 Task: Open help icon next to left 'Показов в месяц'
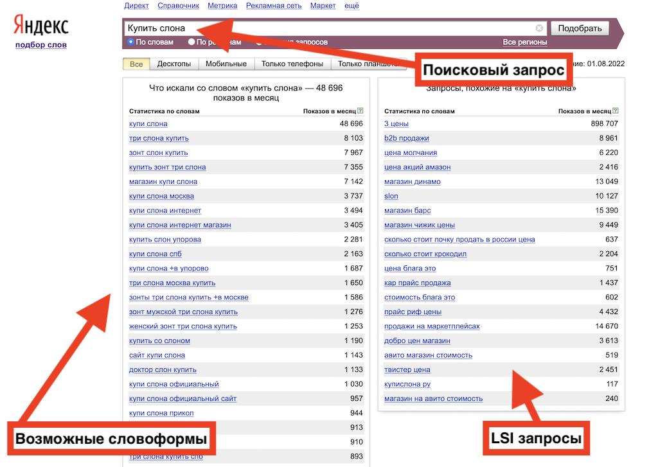coord(360,110)
